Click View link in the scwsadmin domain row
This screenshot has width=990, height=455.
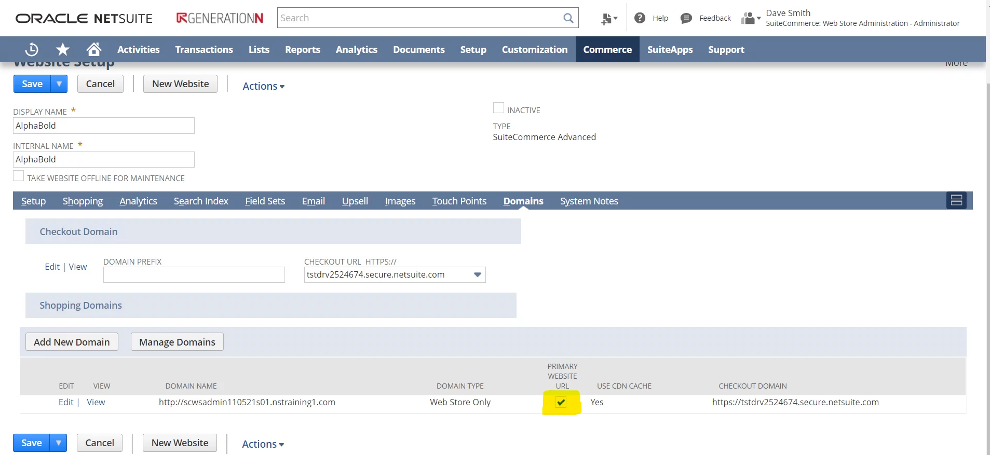click(96, 402)
